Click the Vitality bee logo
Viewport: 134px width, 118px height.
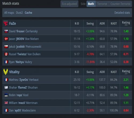[x=6, y=72]
